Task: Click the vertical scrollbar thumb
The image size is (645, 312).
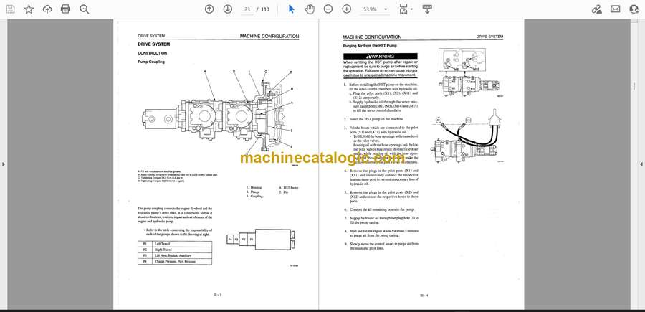Action: [634, 86]
